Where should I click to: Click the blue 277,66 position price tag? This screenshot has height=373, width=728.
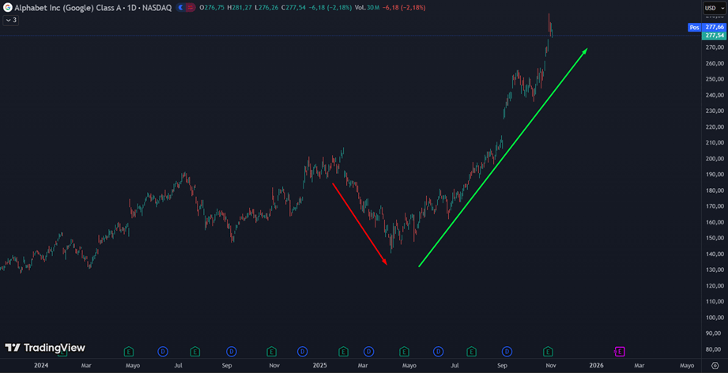click(x=715, y=28)
